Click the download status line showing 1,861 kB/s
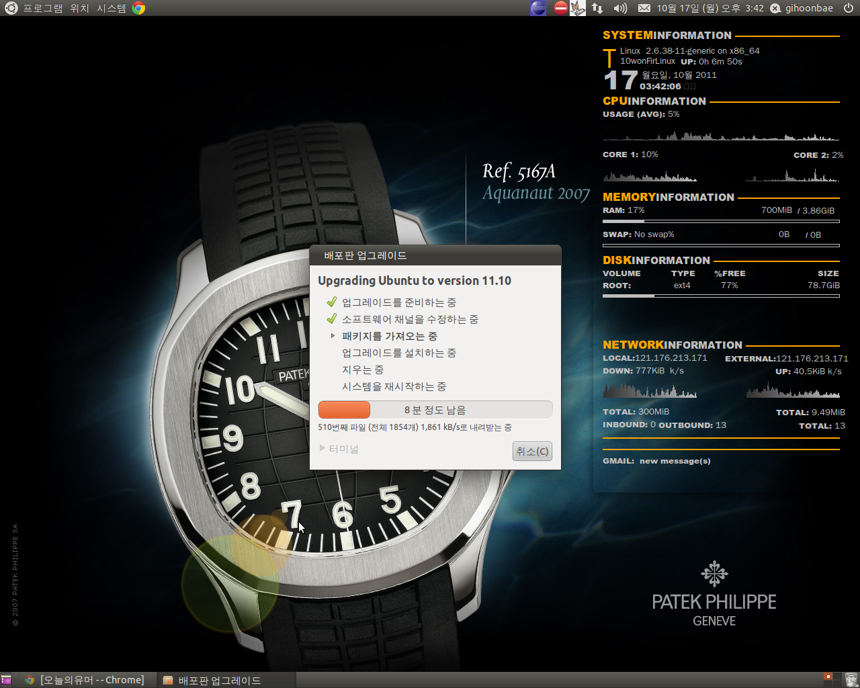Screen dimensions: 860x688 [415, 427]
